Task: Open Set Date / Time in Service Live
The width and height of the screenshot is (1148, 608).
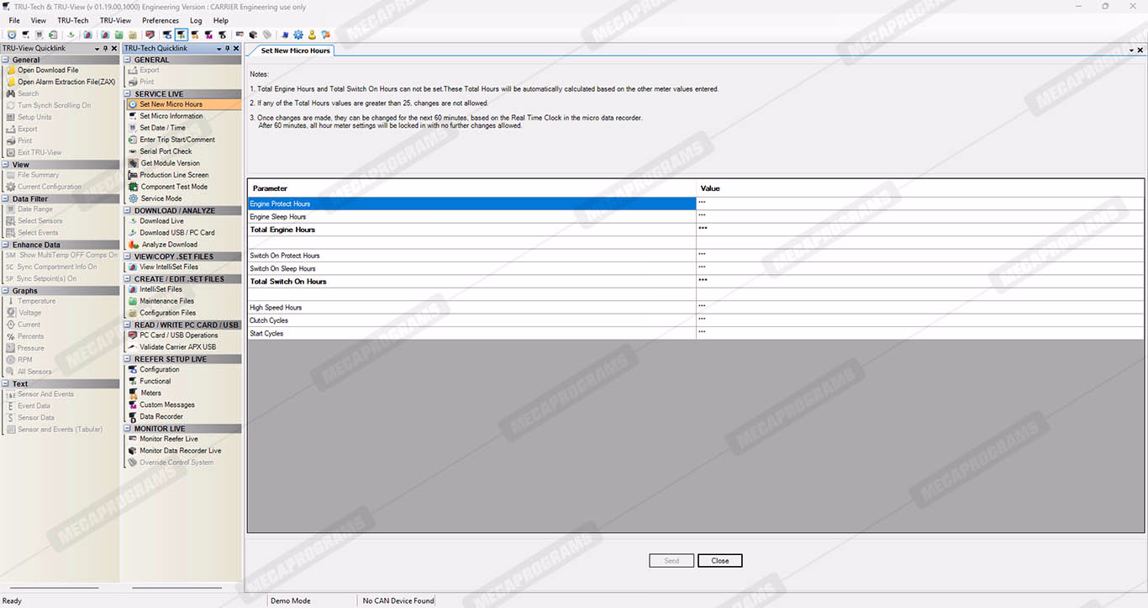Action: (x=162, y=128)
